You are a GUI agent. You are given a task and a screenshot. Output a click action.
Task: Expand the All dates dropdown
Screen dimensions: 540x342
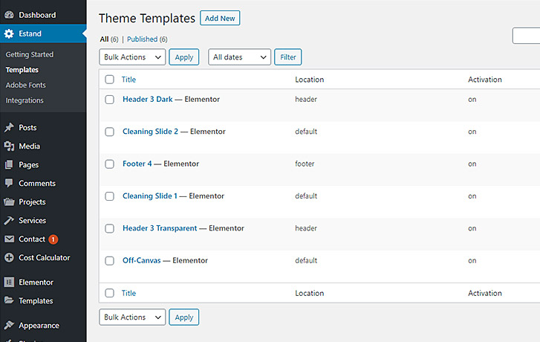239,57
